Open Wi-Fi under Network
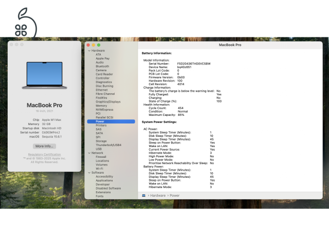This screenshot has height=246, width=329. coord(99,169)
